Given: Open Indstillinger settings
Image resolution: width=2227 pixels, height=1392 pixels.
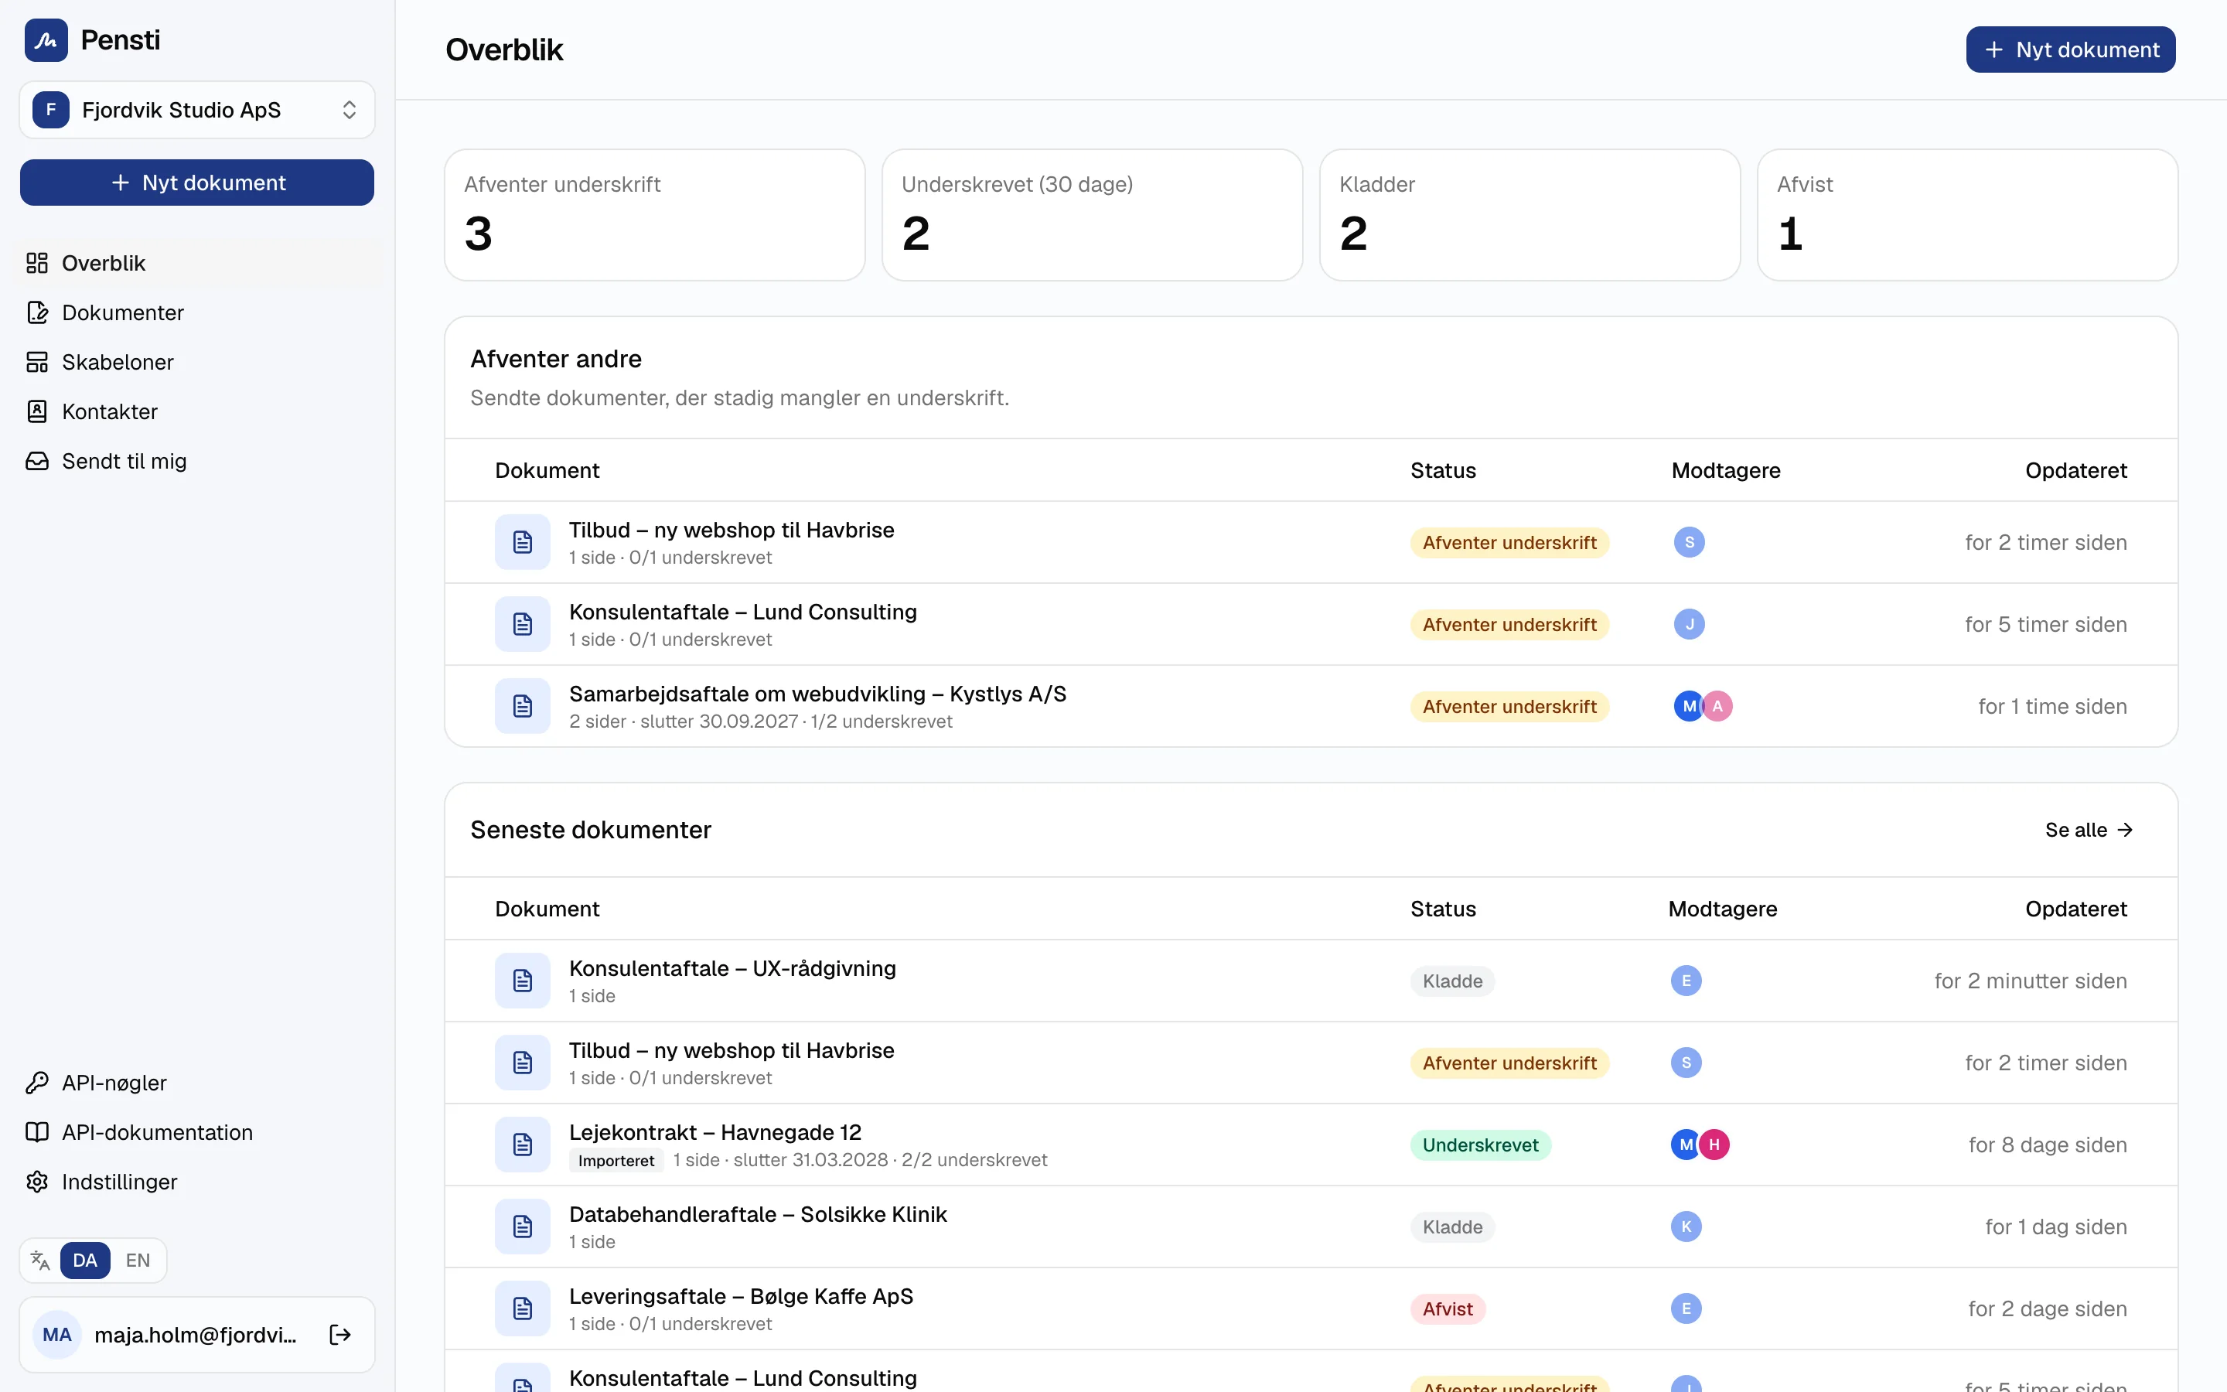Looking at the screenshot, I should click(197, 1182).
